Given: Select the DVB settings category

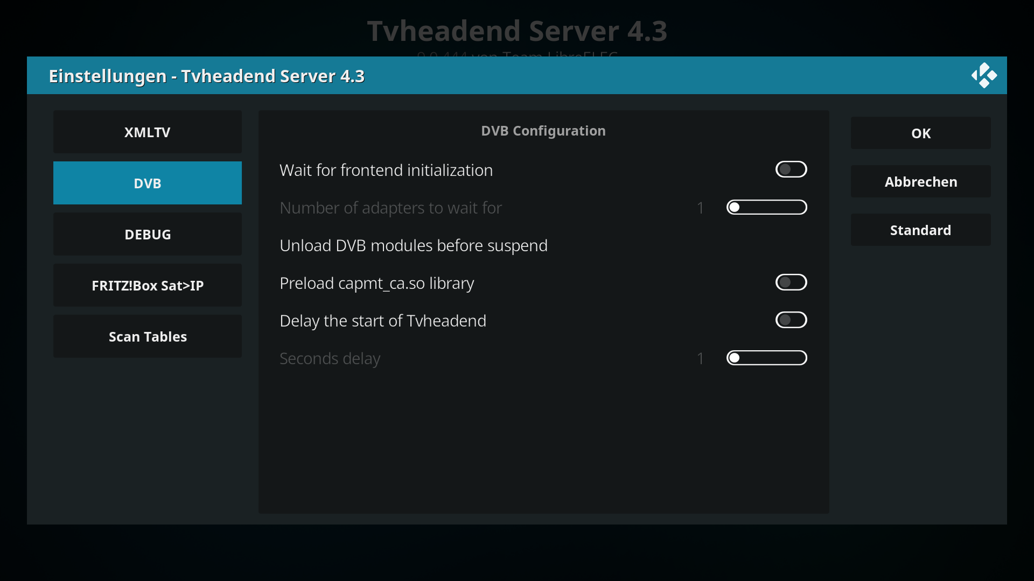Looking at the screenshot, I should pyautogui.click(x=148, y=183).
